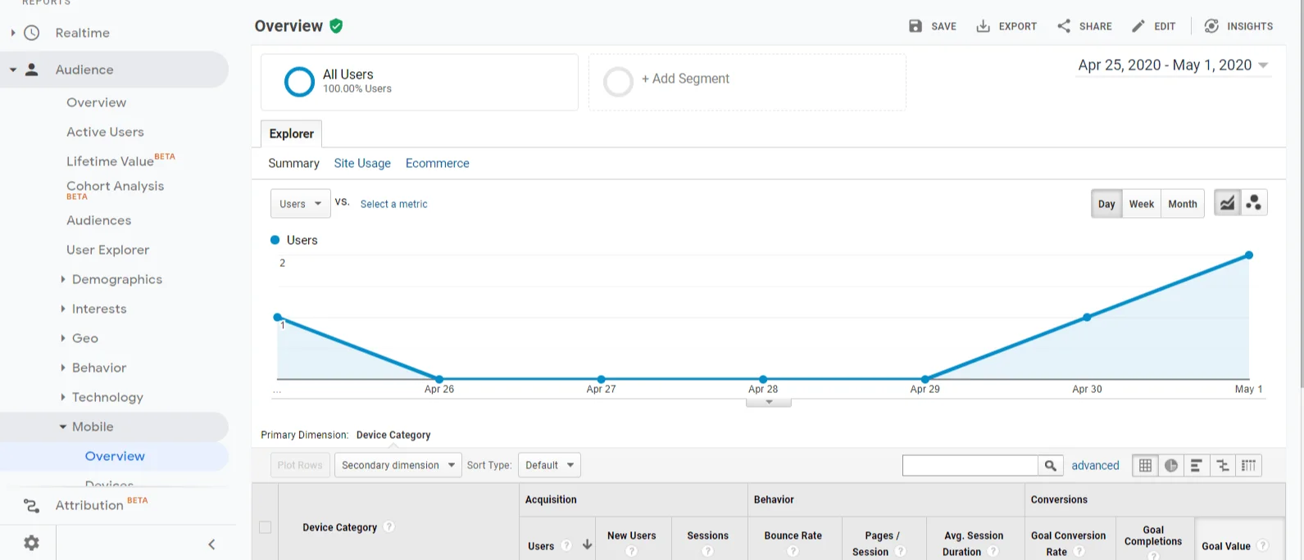Click the Device Category help icon
Image resolution: width=1304 pixels, height=560 pixels.
click(x=389, y=526)
